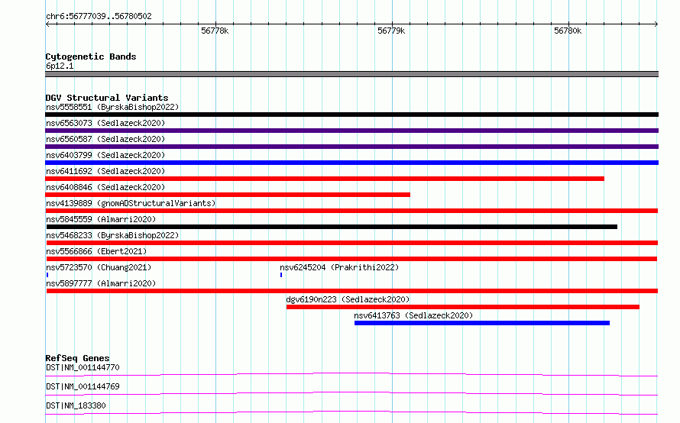Open nsv5566866 (Ebert2021) label
Viewport: 680px width, 423px height.
tap(96, 251)
